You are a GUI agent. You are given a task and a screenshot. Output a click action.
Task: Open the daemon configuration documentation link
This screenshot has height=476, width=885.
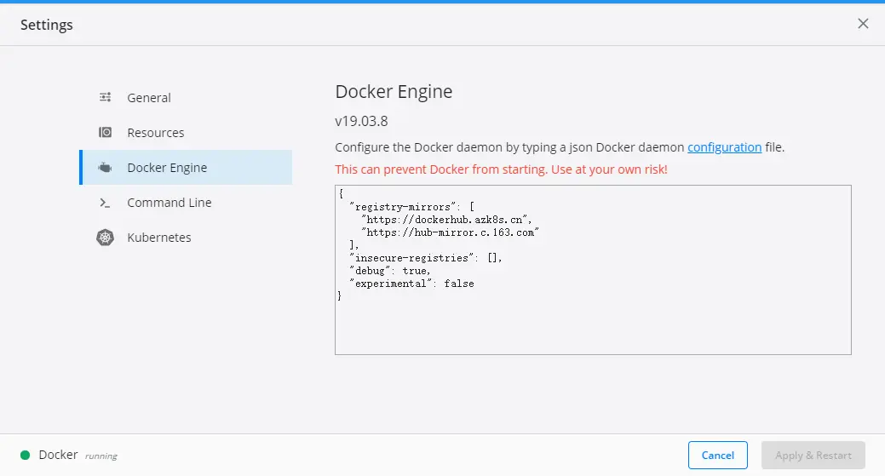click(x=724, y=147)
